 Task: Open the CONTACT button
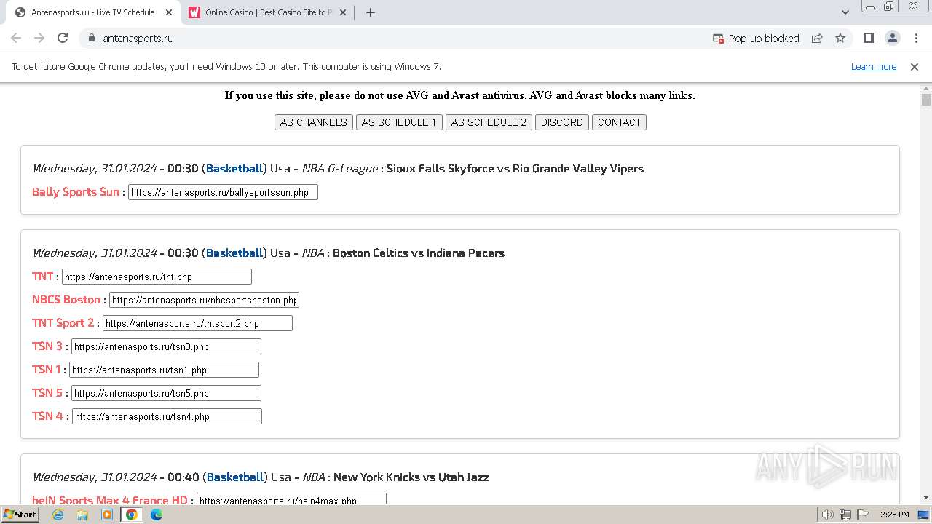[x=619, y=122]
